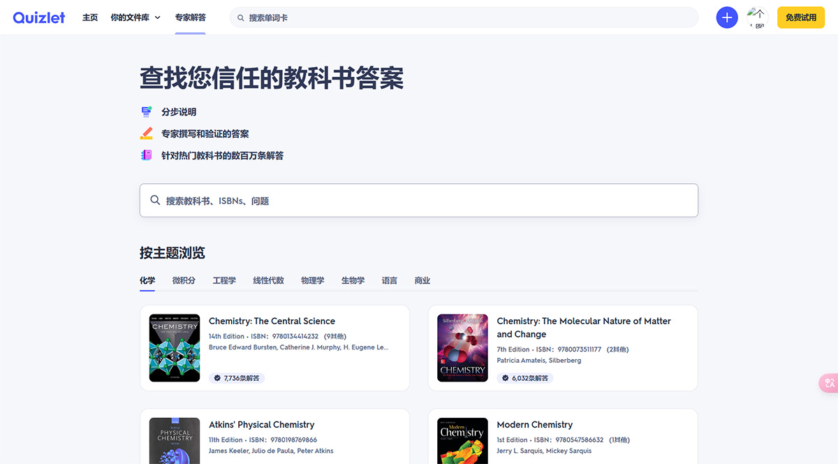Screen dimensions: 838x464
Task: Open the 主页 menu item
Action: tap(90, 17)
